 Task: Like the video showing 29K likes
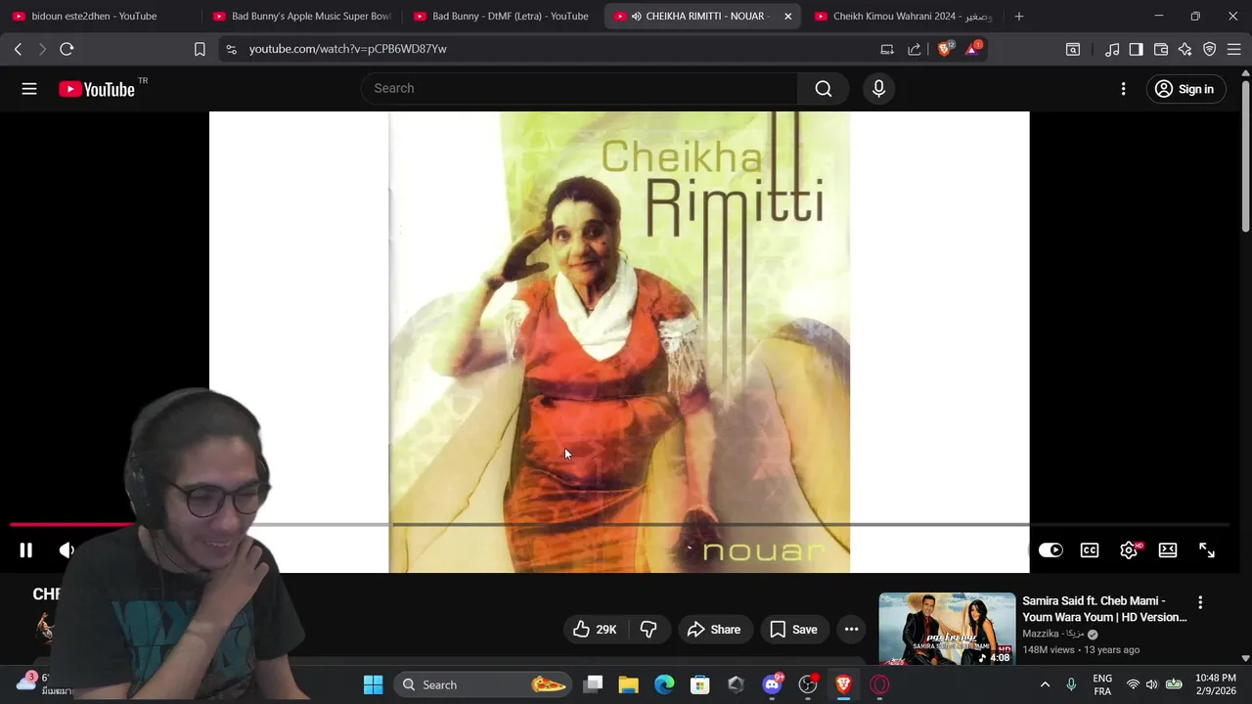(595, 630)
